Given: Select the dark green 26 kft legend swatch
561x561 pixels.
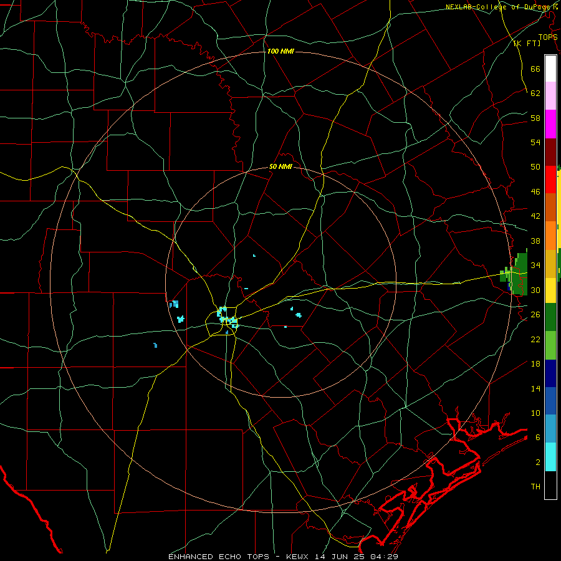Looking at the screenshot, I should click(x=550, y=317).
